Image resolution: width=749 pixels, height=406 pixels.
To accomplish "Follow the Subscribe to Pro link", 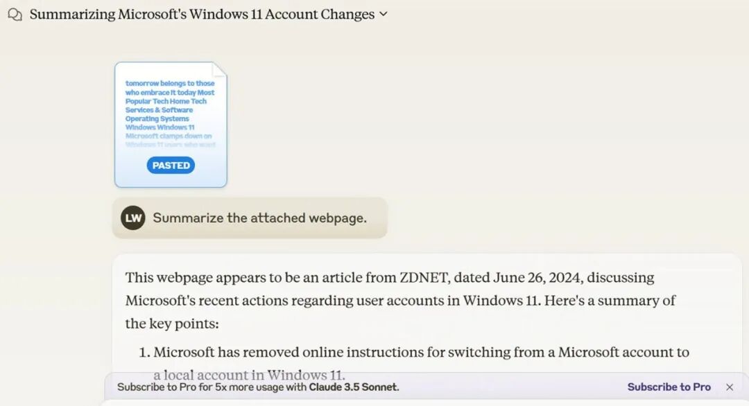I will 669,387.
